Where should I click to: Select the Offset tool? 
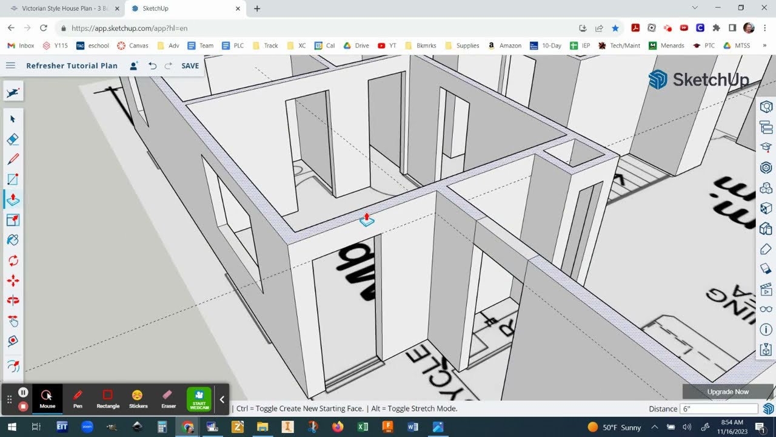(x=13, y=220)
